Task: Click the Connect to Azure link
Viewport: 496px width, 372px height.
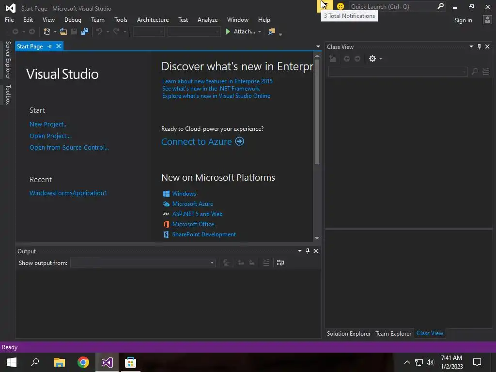Action: 202,141
